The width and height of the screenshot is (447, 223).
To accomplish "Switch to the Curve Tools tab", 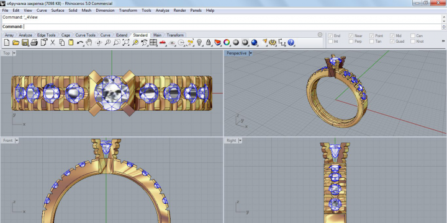I will pyautogui.click(x=85, y=35).
